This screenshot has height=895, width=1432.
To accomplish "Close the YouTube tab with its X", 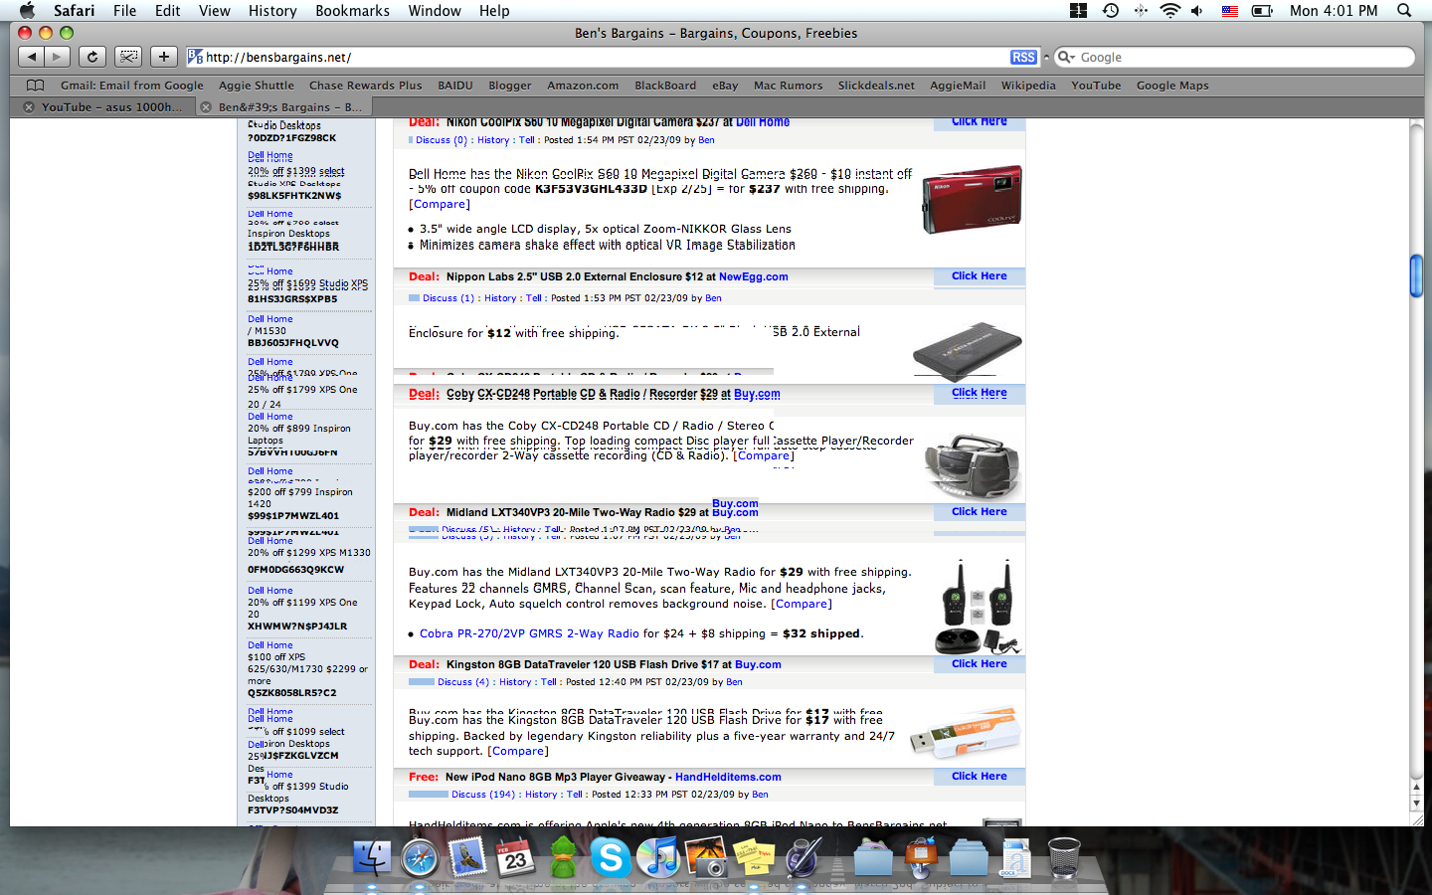I will (29, 107).
